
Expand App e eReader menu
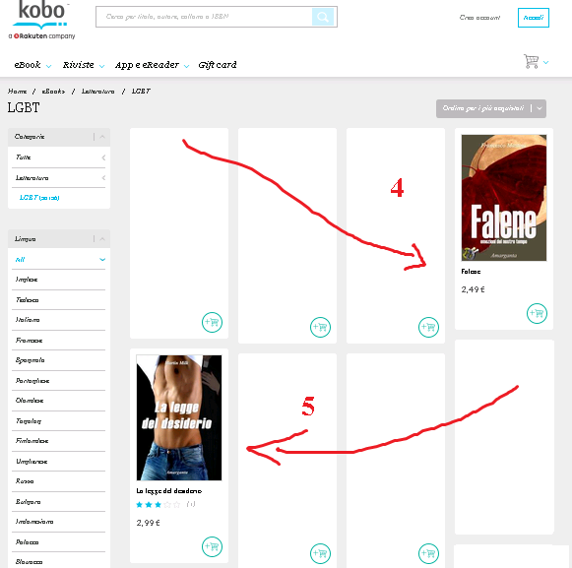pyautogui.click(x=152, y=65)
